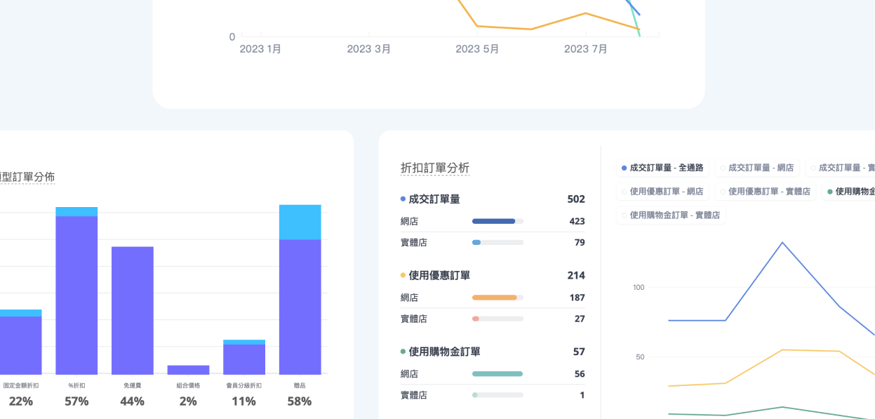This screenshot has height=419, width=875.
Task: Click the 免運費 bar in chart
Action: (132, 310)
